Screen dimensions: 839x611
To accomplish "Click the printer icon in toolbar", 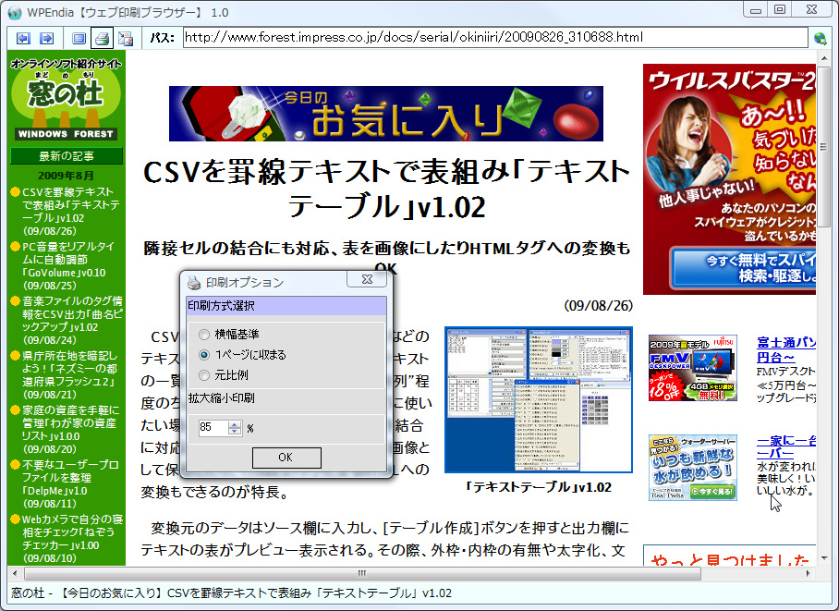I will click(x=102, y=38).
